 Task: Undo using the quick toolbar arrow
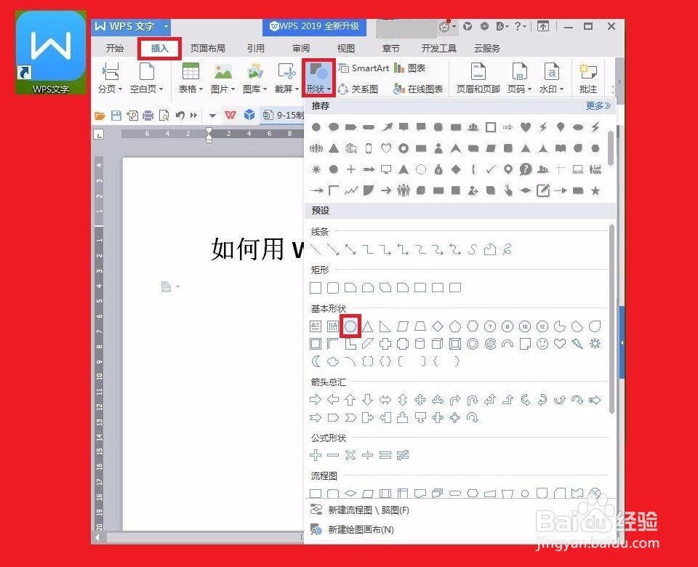tap(180, 116)
